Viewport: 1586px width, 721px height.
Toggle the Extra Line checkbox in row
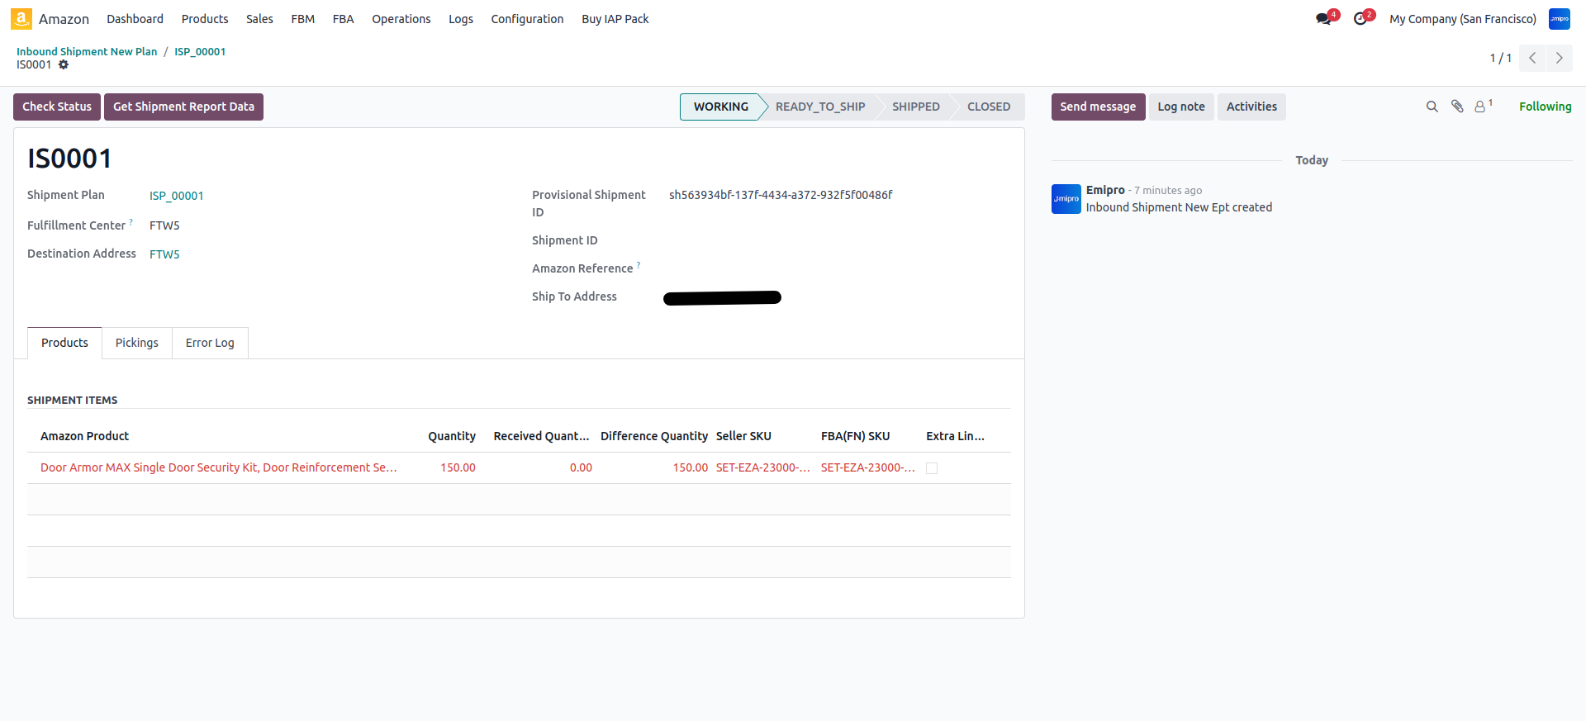[932, 468]
